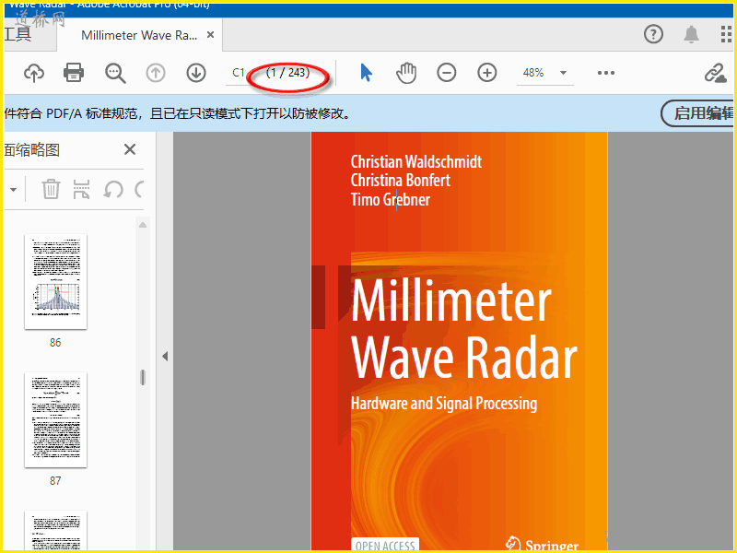Image resolution: width=737 pixels, height=553 pixels.
Task: Print the document with the printer icon
Action: (x=74, y=73)
